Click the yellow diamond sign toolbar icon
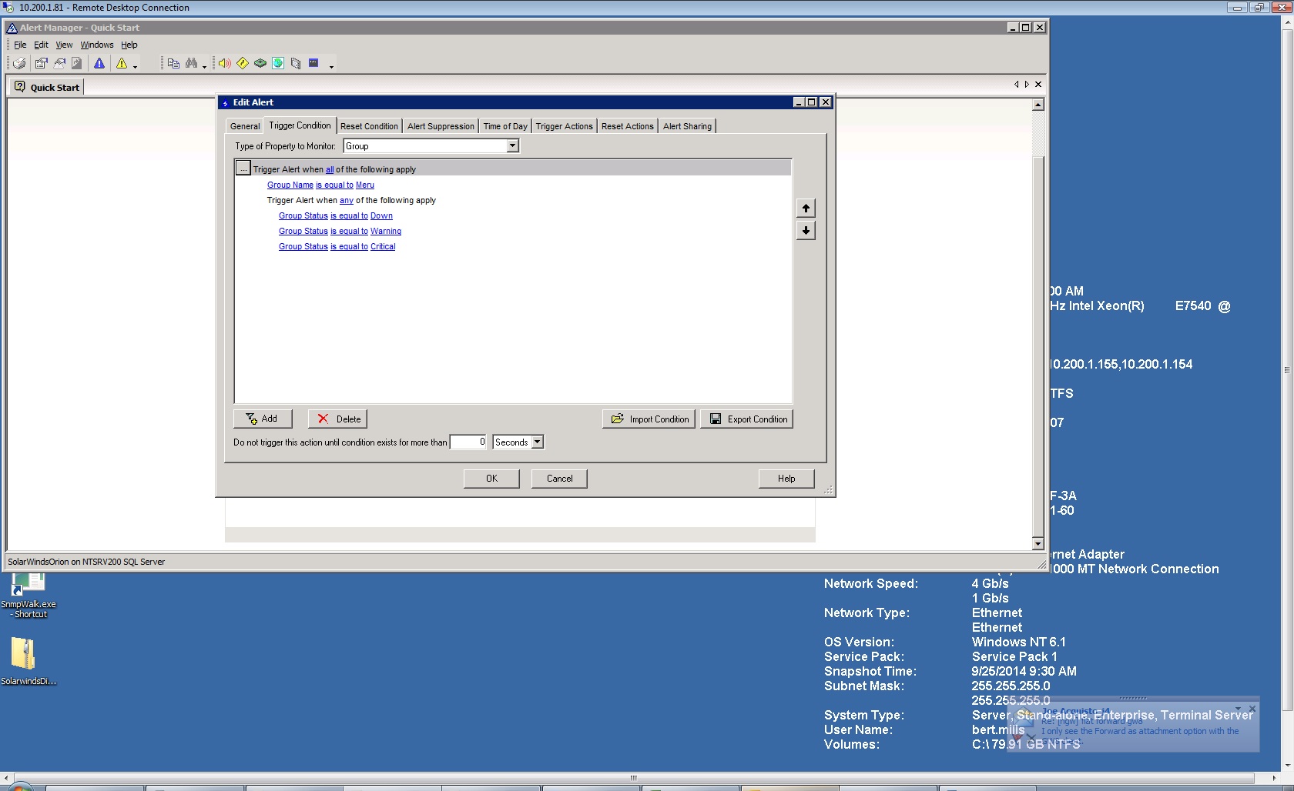The height and width of the screenshot is (791, 1294). (243, 63)
